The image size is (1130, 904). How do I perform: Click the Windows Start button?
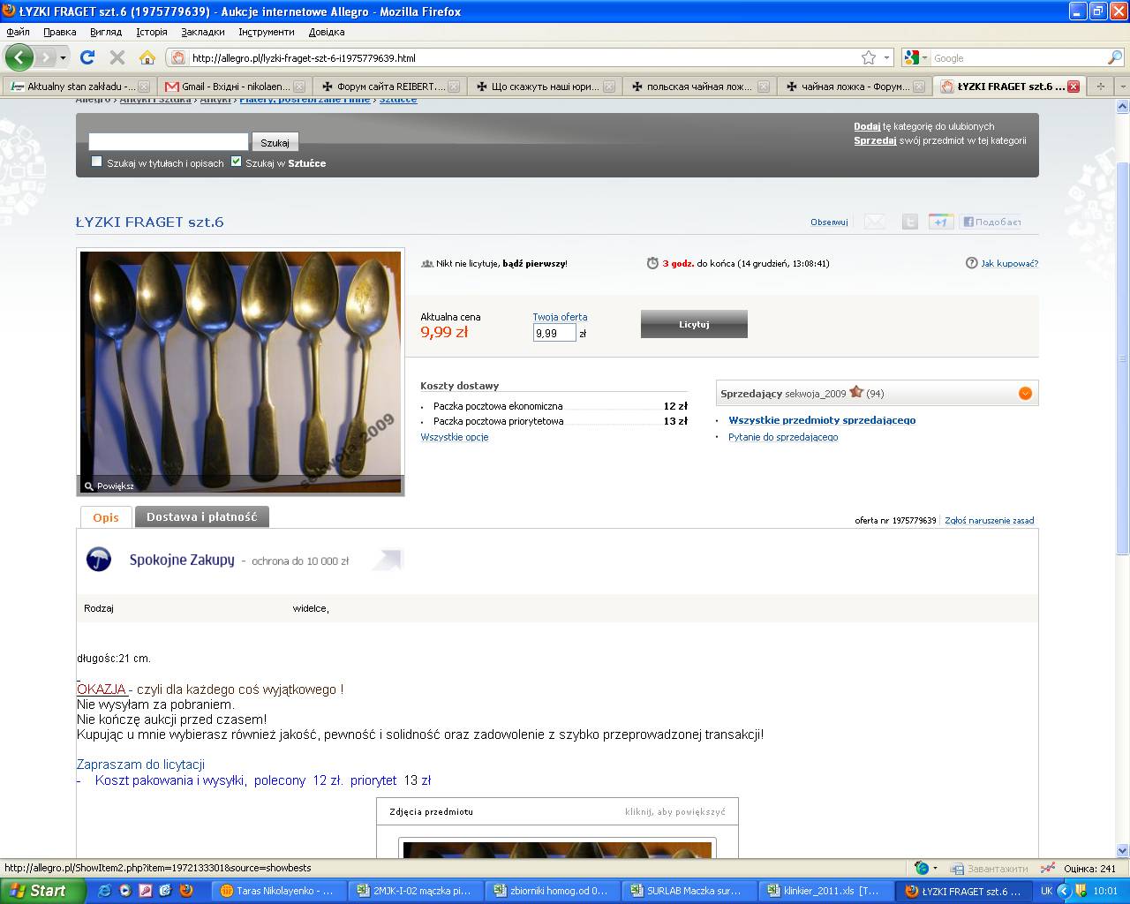(42, 891)
